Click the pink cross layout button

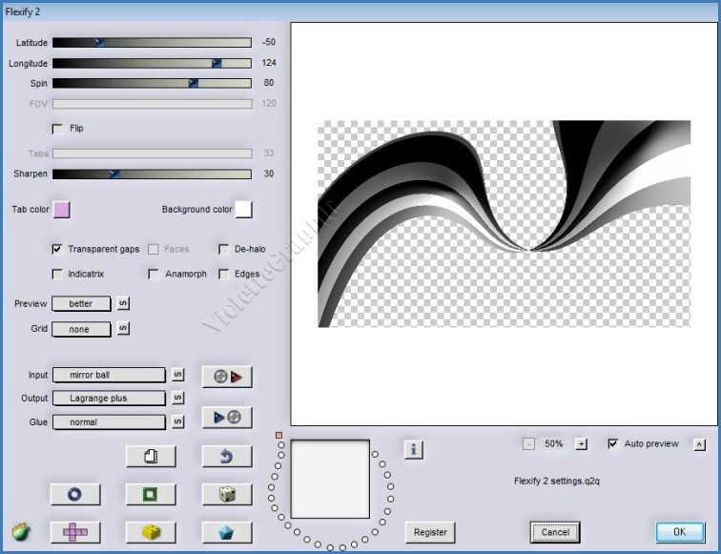tap(74, 531)
